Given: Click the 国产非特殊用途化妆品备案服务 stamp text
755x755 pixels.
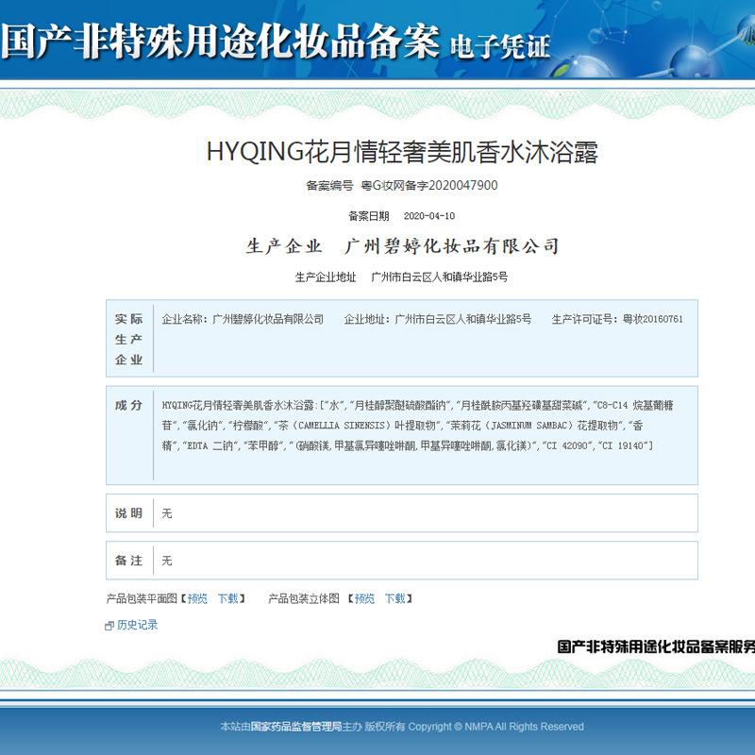Looking at the screenshot, I should coord(655,647).
